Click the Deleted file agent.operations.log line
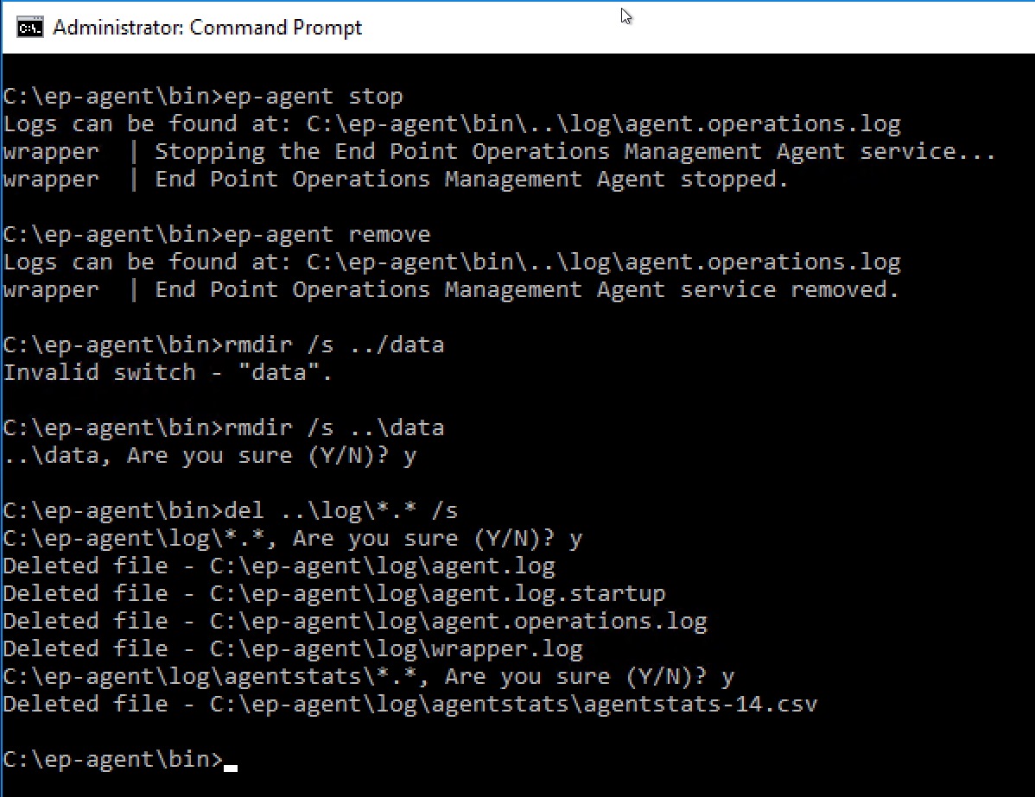 [x=355, y=622]
